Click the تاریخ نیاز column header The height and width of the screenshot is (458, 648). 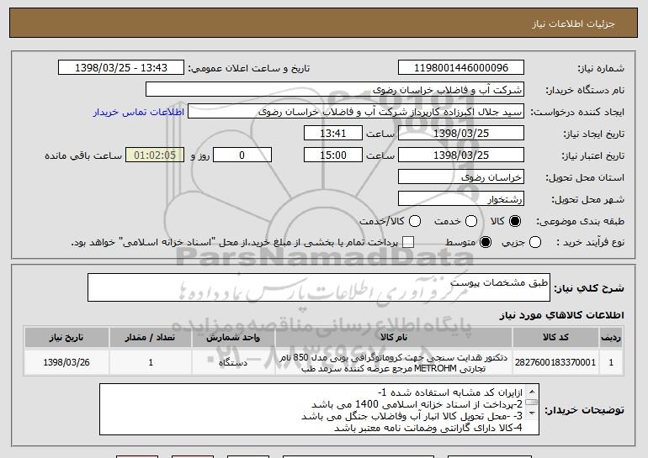66,338
